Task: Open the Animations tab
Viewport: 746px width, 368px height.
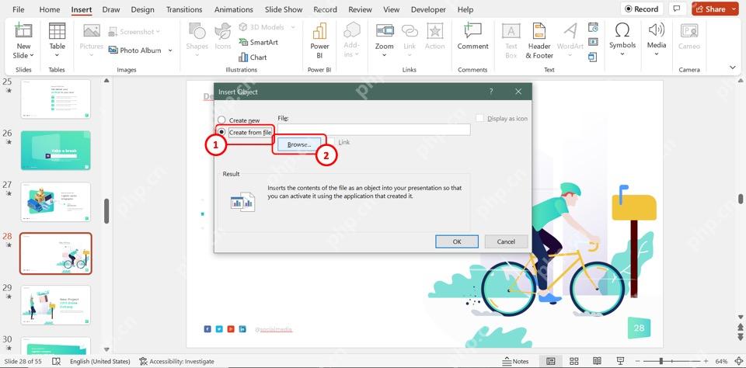Action: [x=234, y=9]
